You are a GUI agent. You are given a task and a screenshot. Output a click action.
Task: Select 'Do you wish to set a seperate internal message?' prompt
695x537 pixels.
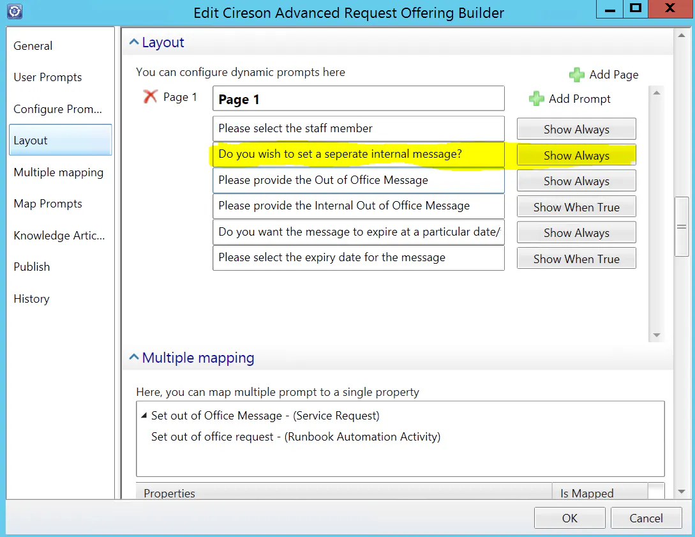[x=359, y=155]
